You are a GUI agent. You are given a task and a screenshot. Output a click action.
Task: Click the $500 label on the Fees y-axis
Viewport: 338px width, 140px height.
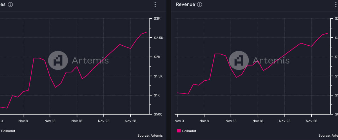(x=157, y=115)
